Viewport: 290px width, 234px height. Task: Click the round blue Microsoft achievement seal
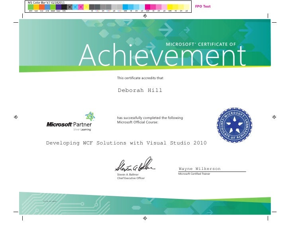pos(235,125)
